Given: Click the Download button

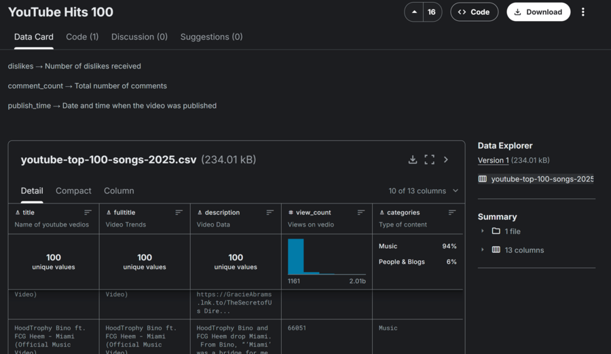Looking at the screenshot, I should 538,12.
